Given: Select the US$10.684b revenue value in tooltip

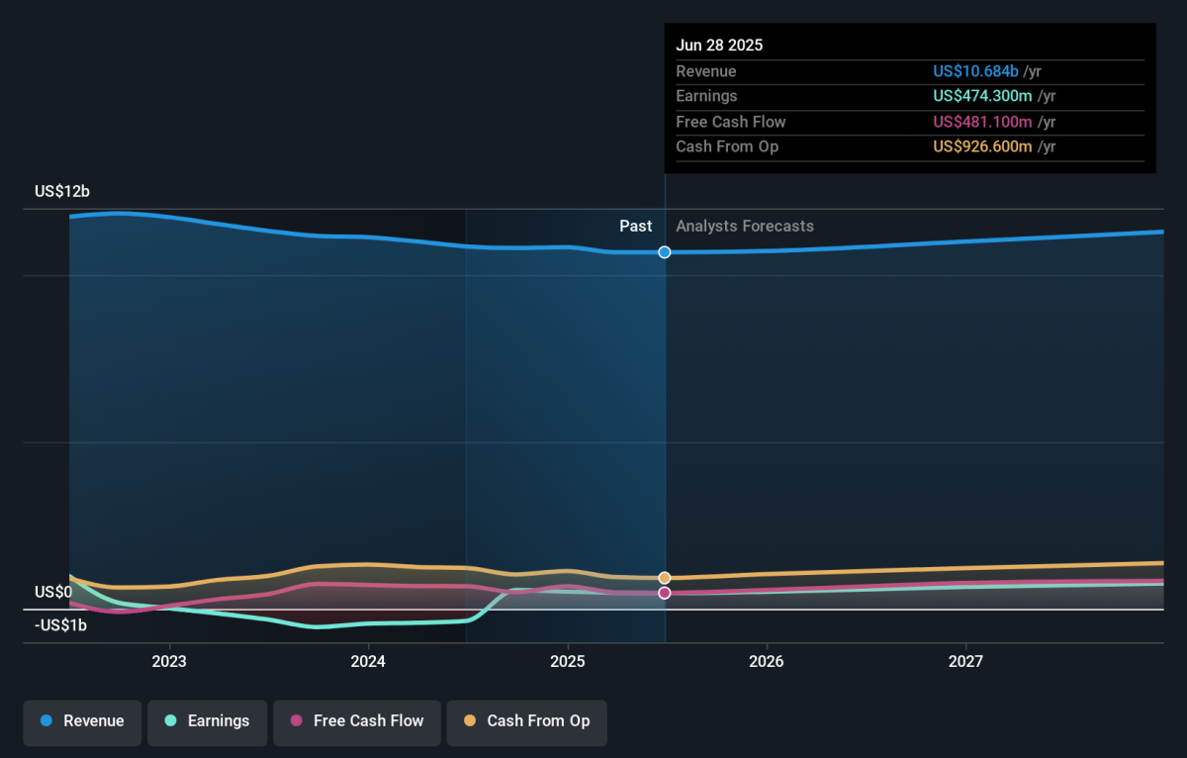Looking at the screenshot, I should point(975,71).
